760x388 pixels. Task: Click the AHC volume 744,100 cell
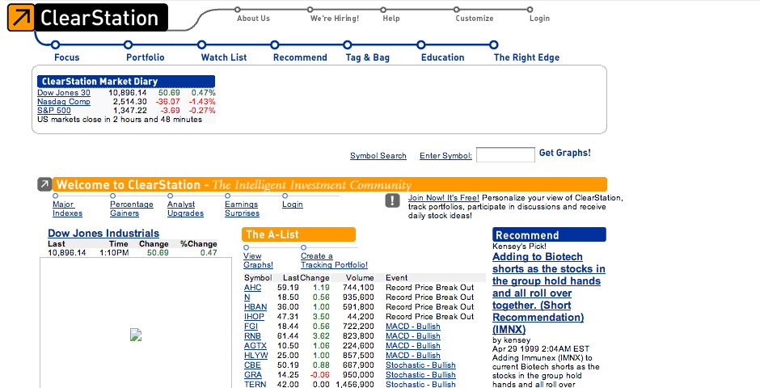tap(357, 288)
